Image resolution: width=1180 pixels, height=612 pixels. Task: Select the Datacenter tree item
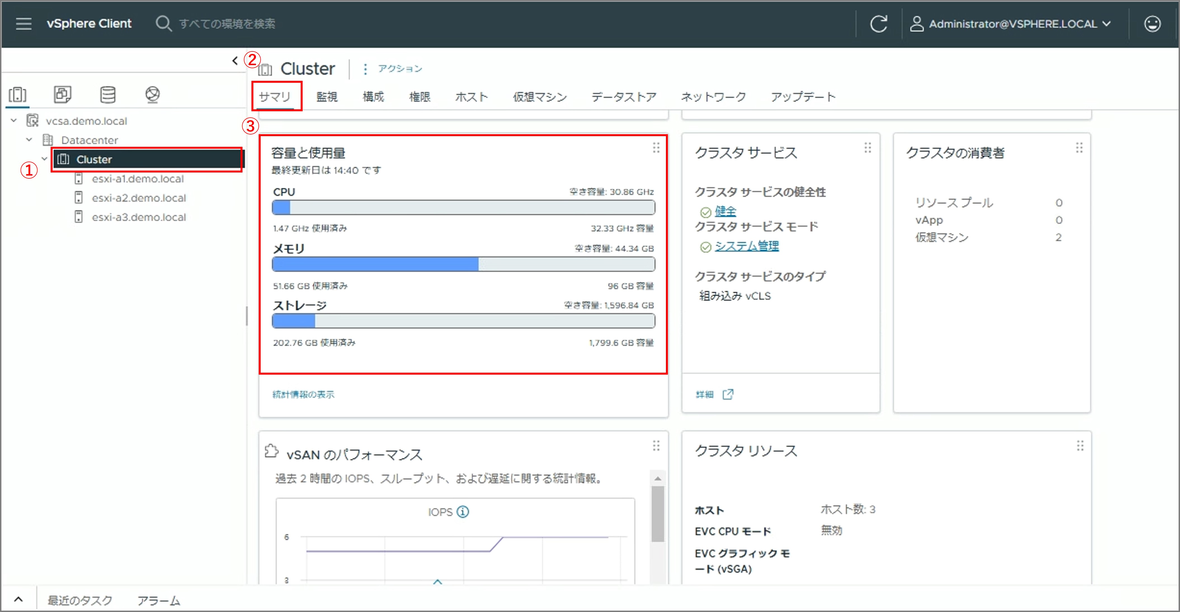(90, 140)
